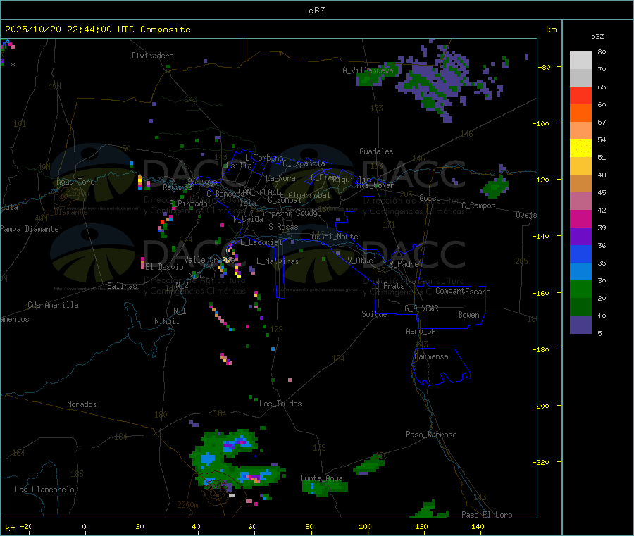Screen dimensions: 634x536
Task: Click the 35 dBZ blue color swatch
Action: 580,254
